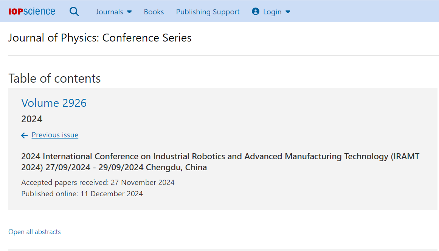Go to Publishing Support
The height and width of the screenshot is (251, 439).
[x=208, y=12]
